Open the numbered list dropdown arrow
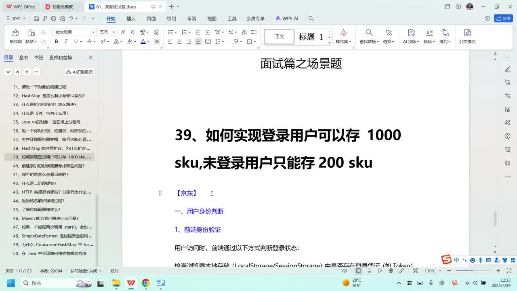The height and width of the screenshot is (291, 517). tap(189, 32)
